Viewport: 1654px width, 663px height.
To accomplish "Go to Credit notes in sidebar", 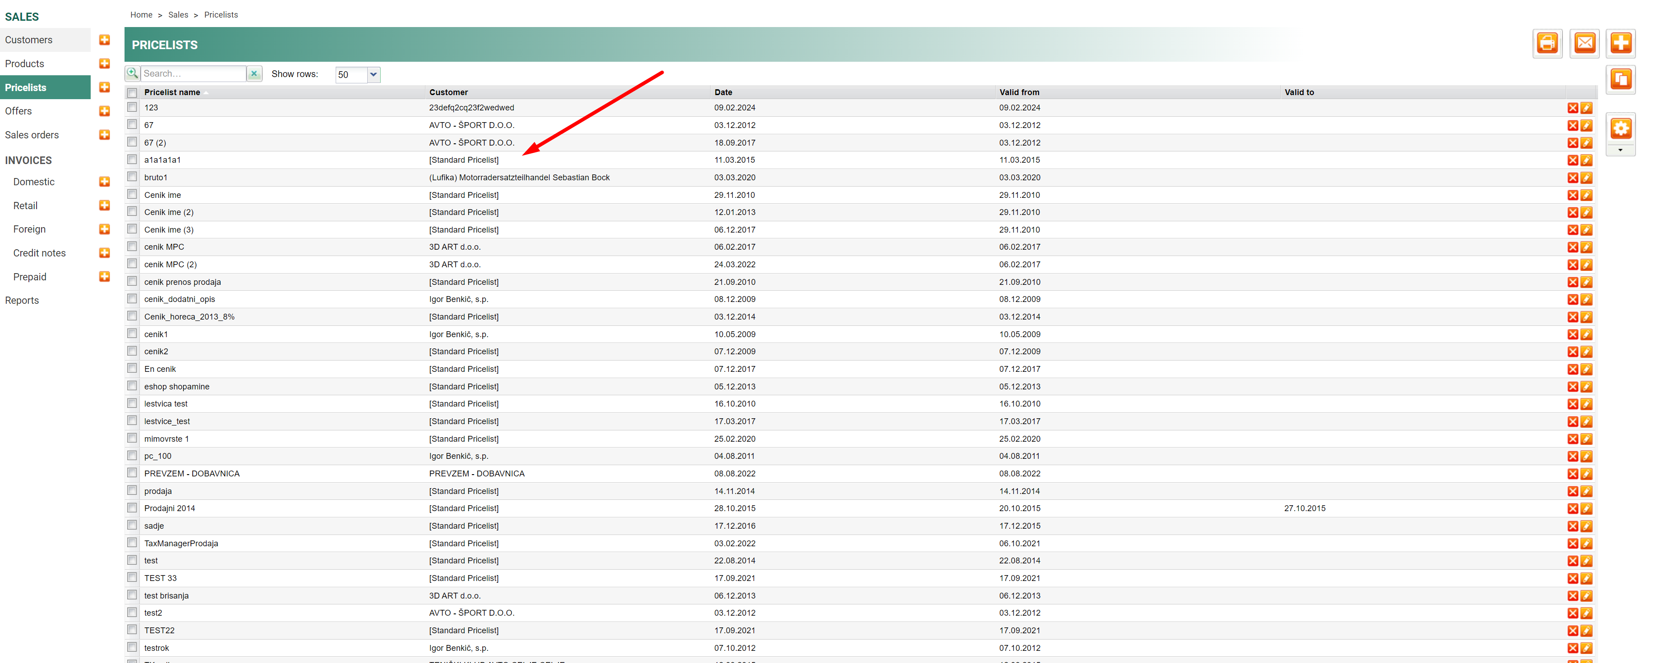I will pyautogui.click(x=39, y=253).
